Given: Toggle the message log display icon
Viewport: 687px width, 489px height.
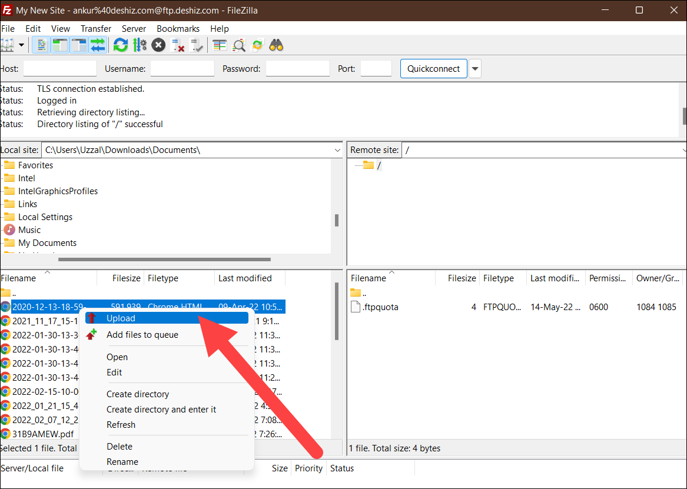Looking at the screenshot, I should click(x=41, y=45).
